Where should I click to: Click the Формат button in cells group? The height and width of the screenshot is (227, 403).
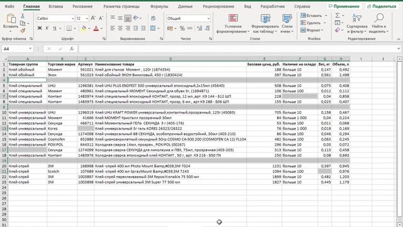tap(312, 30)
